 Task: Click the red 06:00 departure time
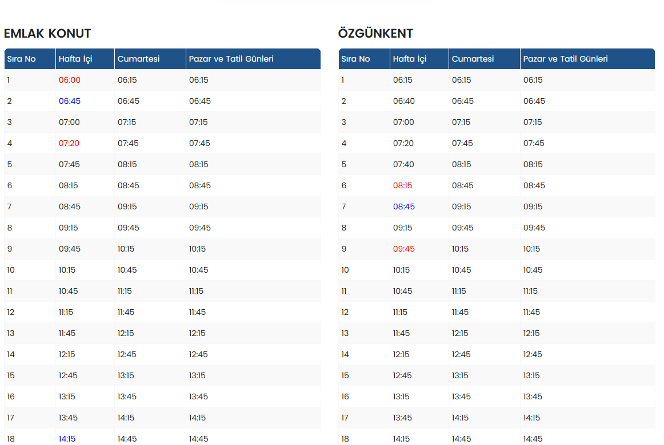(70, 80)
